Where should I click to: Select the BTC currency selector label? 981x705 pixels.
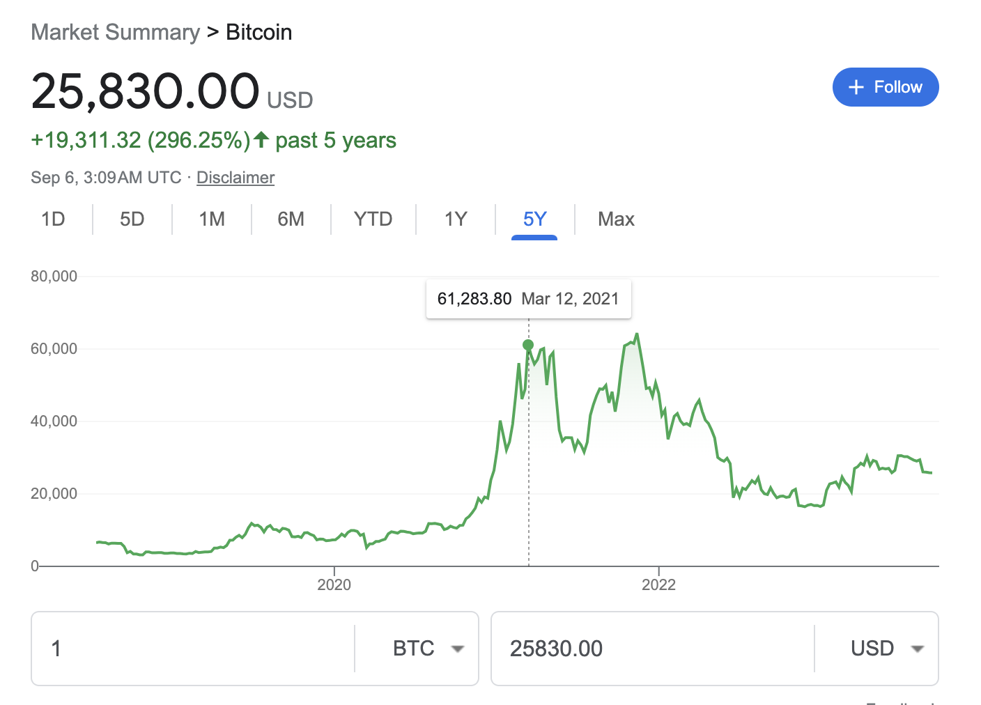[413, 649]
